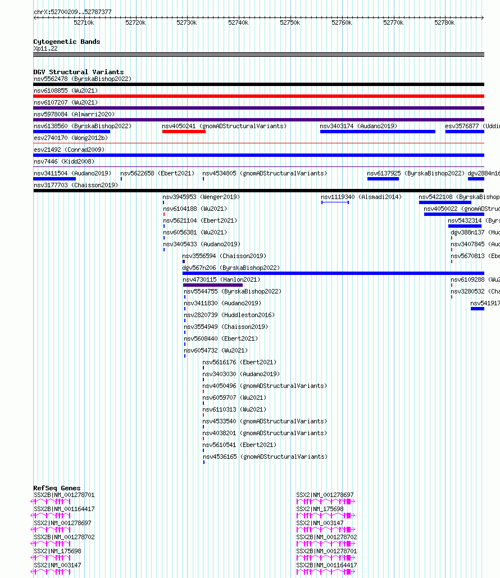Screen dimensions: 500x578
Task: Open the nsv2820739 (Huddleston2016) variant label
Action: [229, 315]
